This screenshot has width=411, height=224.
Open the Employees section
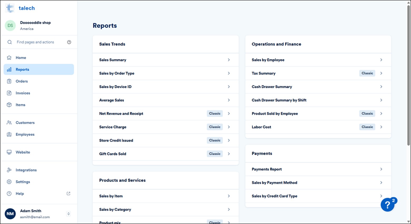click(25, 134)
